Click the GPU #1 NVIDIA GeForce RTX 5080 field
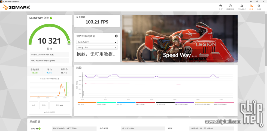 [74, 129]
